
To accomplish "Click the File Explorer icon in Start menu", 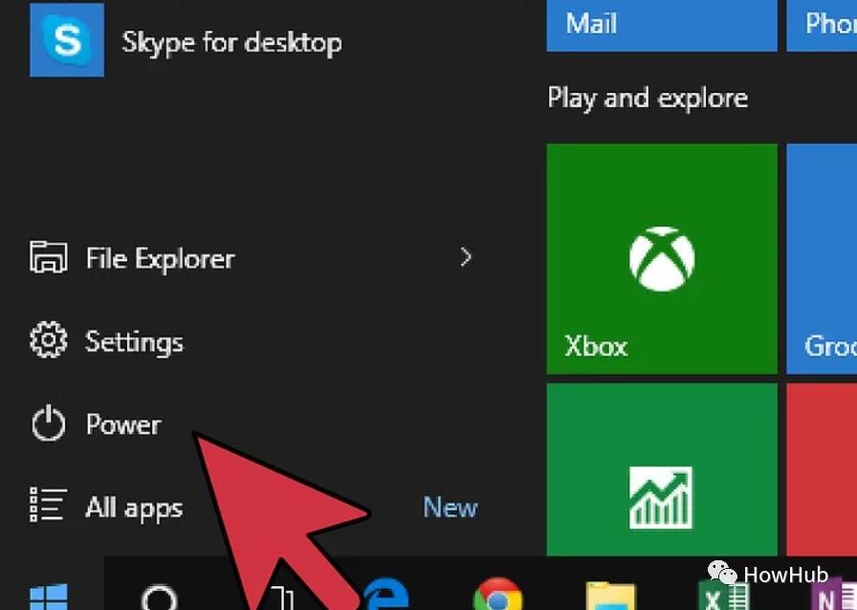I will click(x=49, y=257).
